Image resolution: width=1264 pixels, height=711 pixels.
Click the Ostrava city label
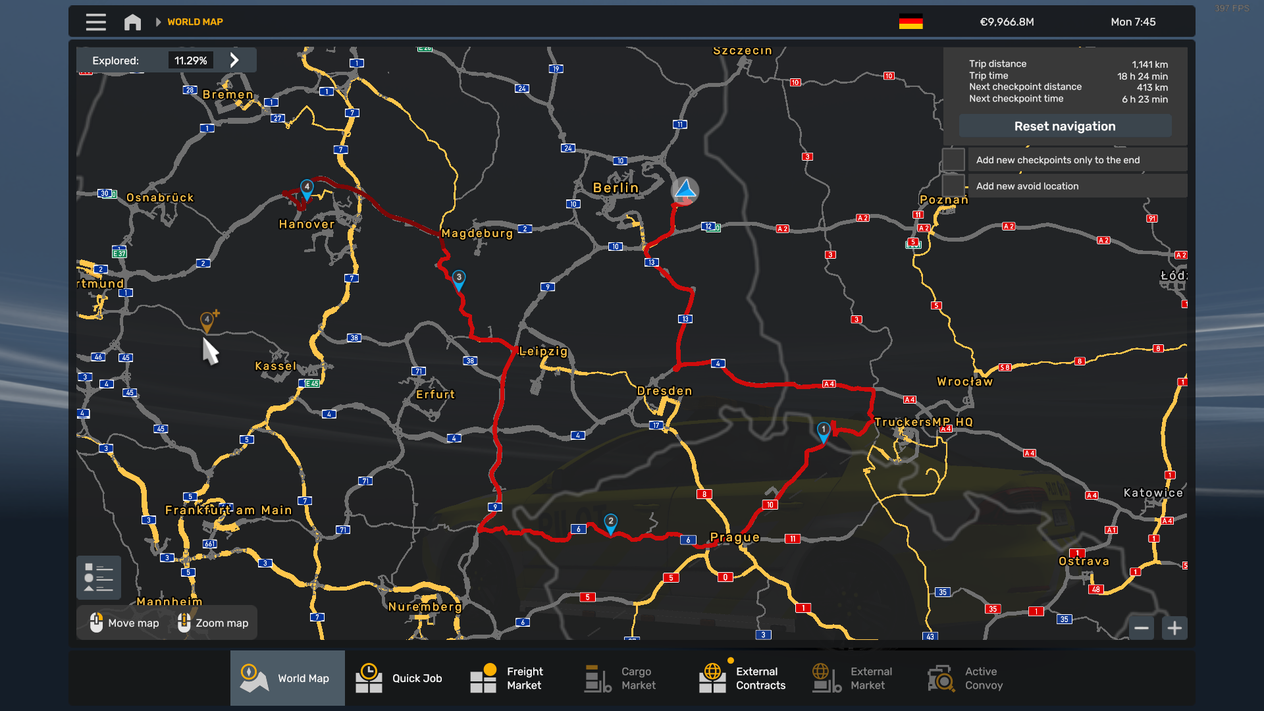[x=1084, y=561]
